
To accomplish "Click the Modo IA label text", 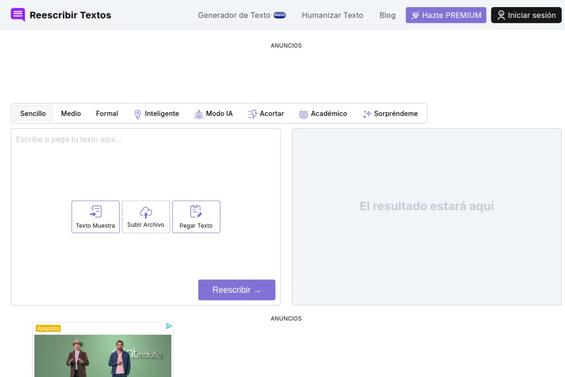I will pos(219,114).
